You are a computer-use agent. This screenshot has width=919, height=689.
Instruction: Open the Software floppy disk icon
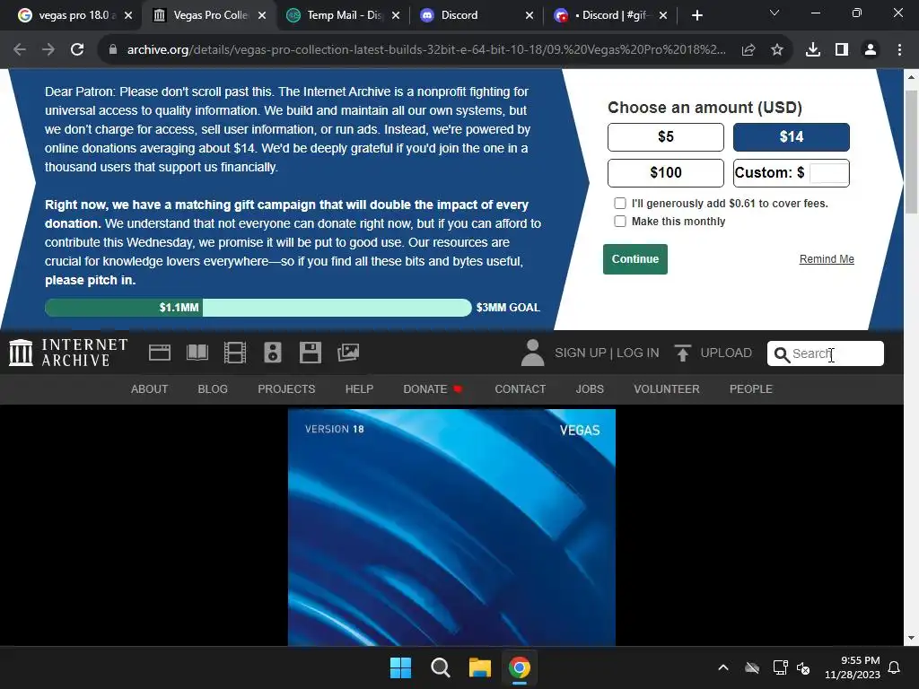click(310, 353)
